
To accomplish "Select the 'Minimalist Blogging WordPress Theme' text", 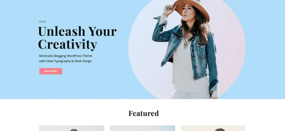I will (66, 56).
